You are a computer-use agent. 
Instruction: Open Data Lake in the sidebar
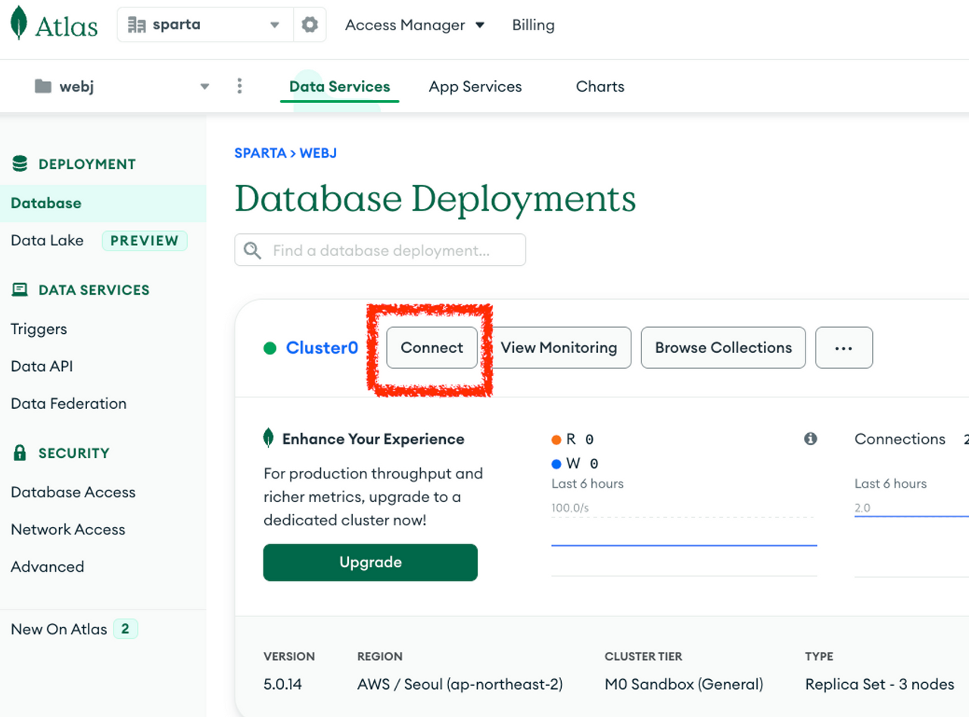47,241
